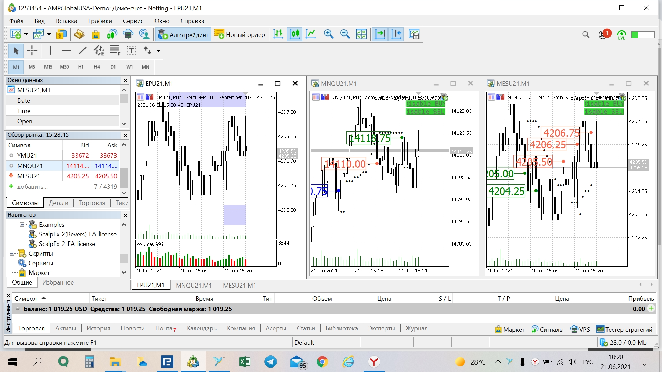
Task: Select the trendline drawing tool
Action: [82, 51]
